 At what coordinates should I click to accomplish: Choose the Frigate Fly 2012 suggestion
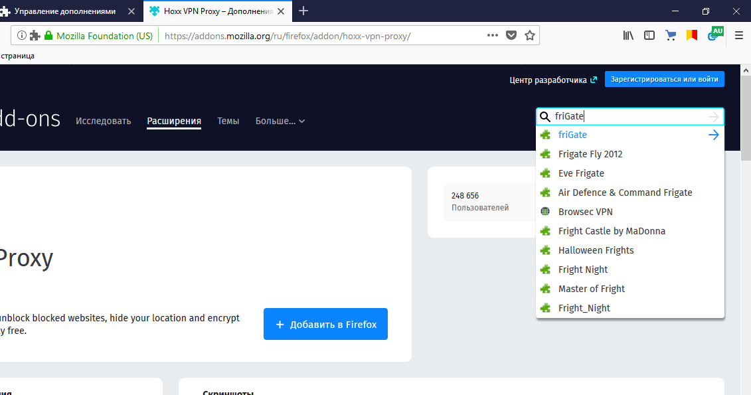click(630, 154)
